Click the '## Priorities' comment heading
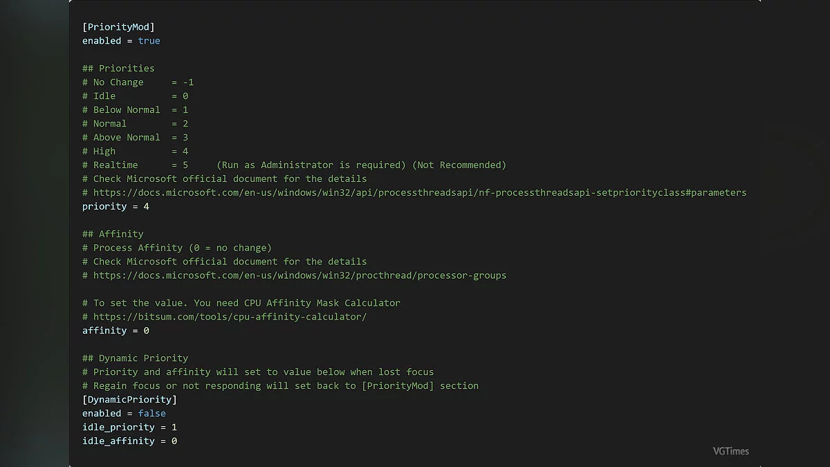 pos(118,68)
